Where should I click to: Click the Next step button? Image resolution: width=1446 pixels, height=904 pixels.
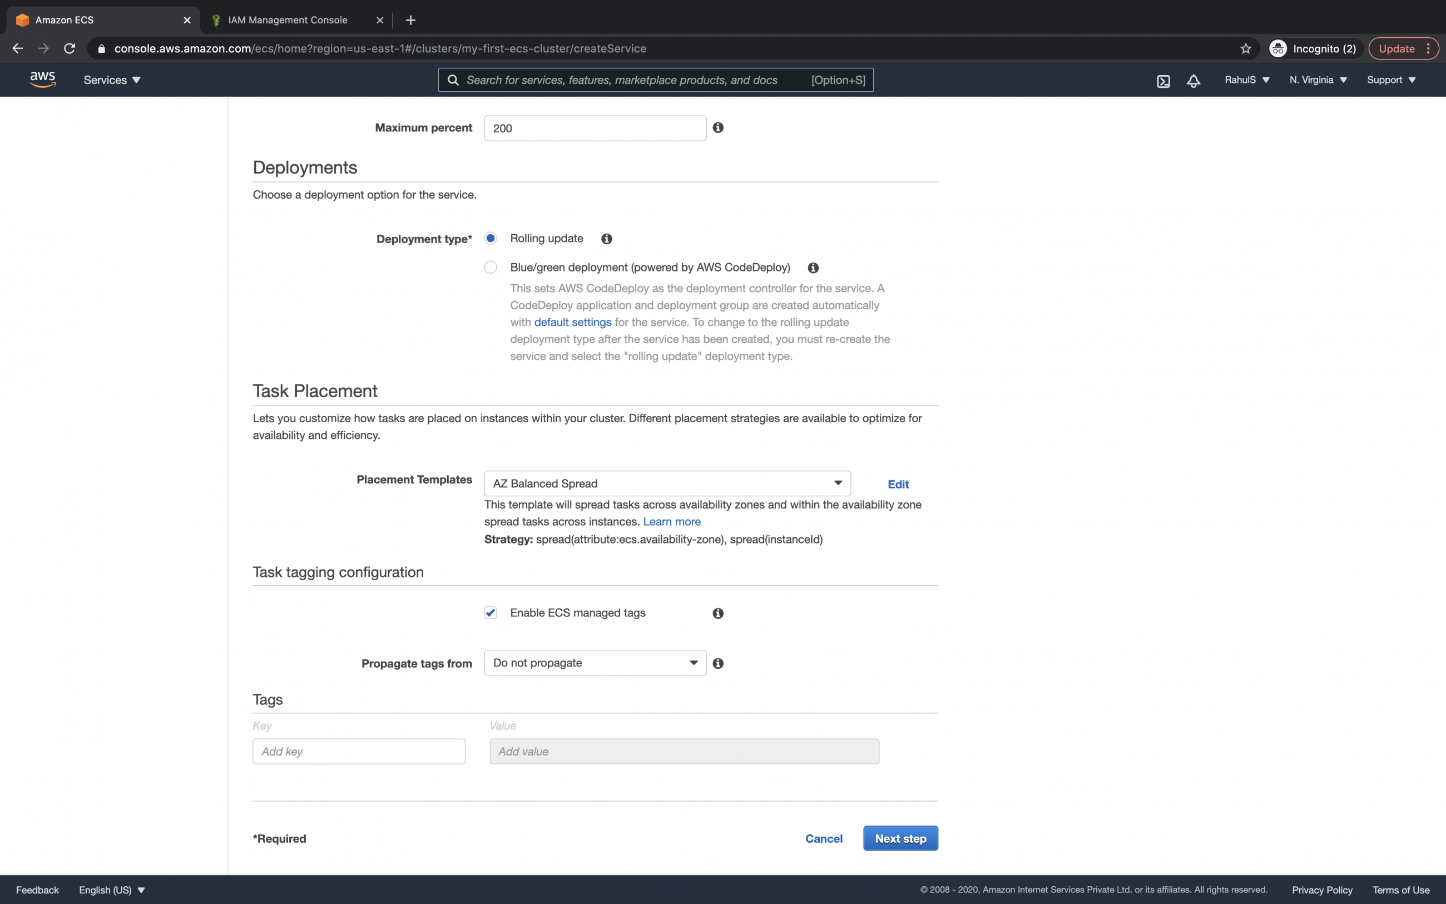pyautogui.click(x=900, y=838)
